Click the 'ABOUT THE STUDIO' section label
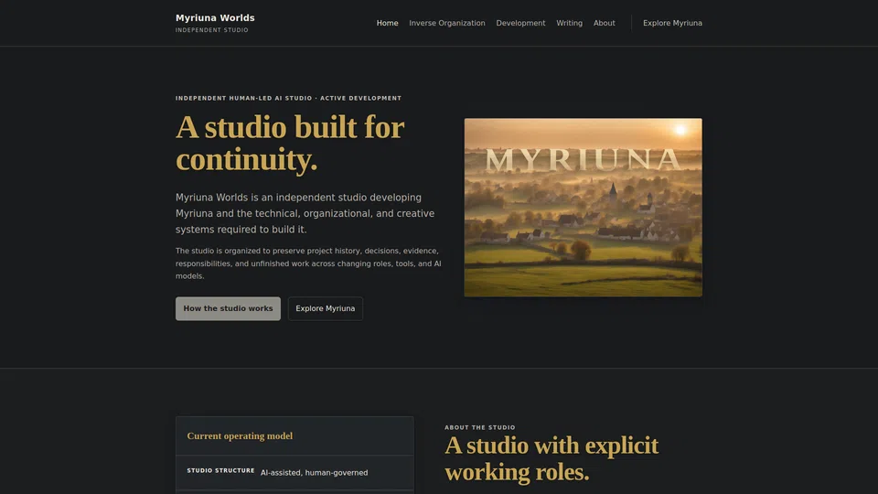This screenshot has width=878, height=494. pos(480,427)
